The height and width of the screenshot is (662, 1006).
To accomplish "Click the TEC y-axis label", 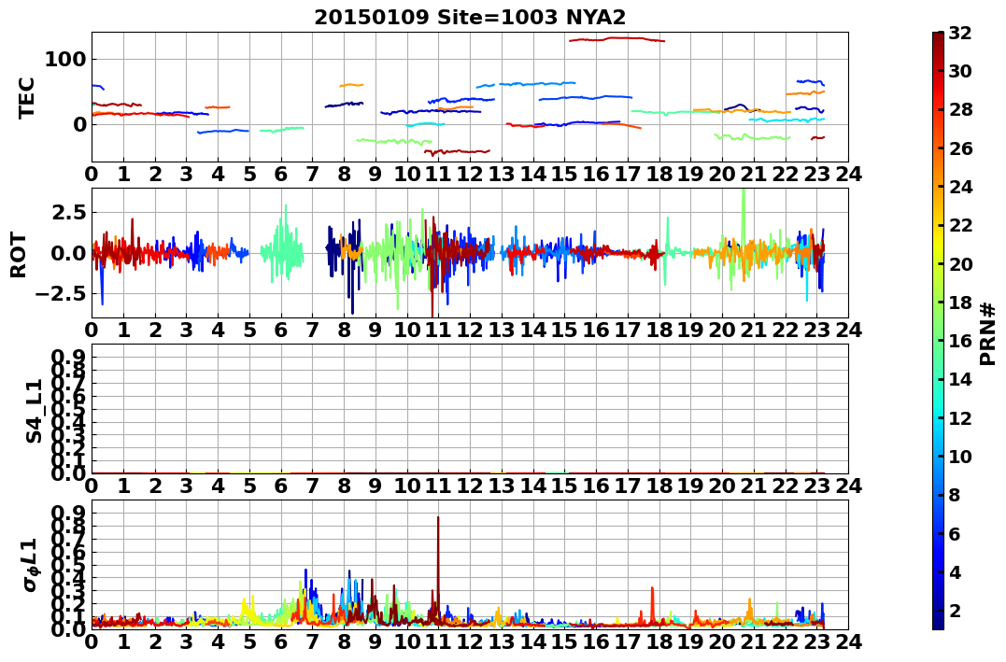I will click(25, 98).
